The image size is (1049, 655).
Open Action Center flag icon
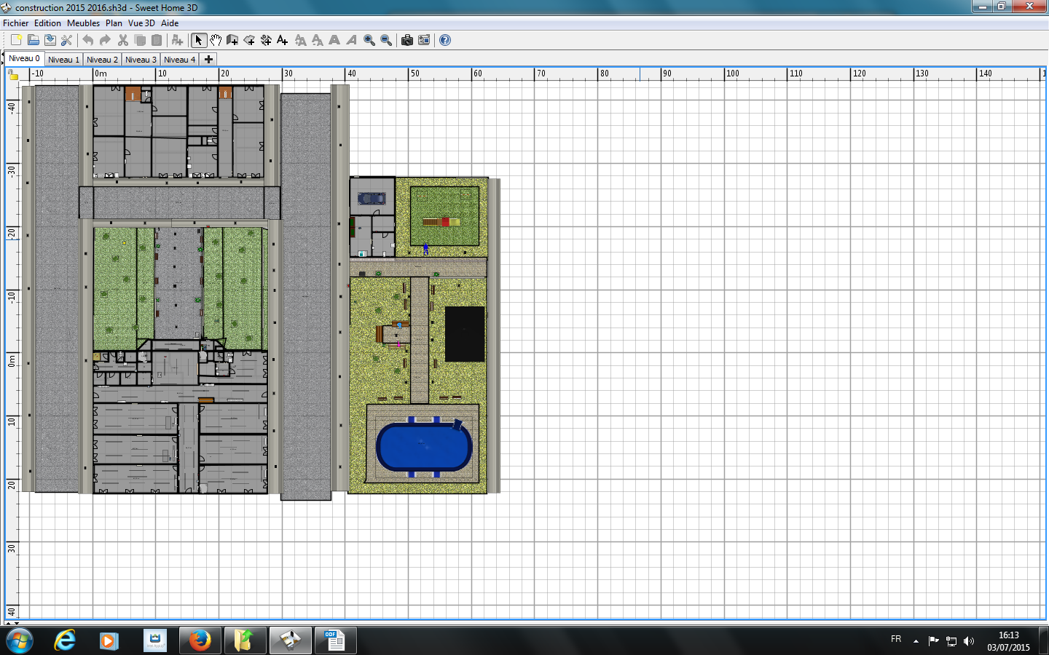point(934,641)
